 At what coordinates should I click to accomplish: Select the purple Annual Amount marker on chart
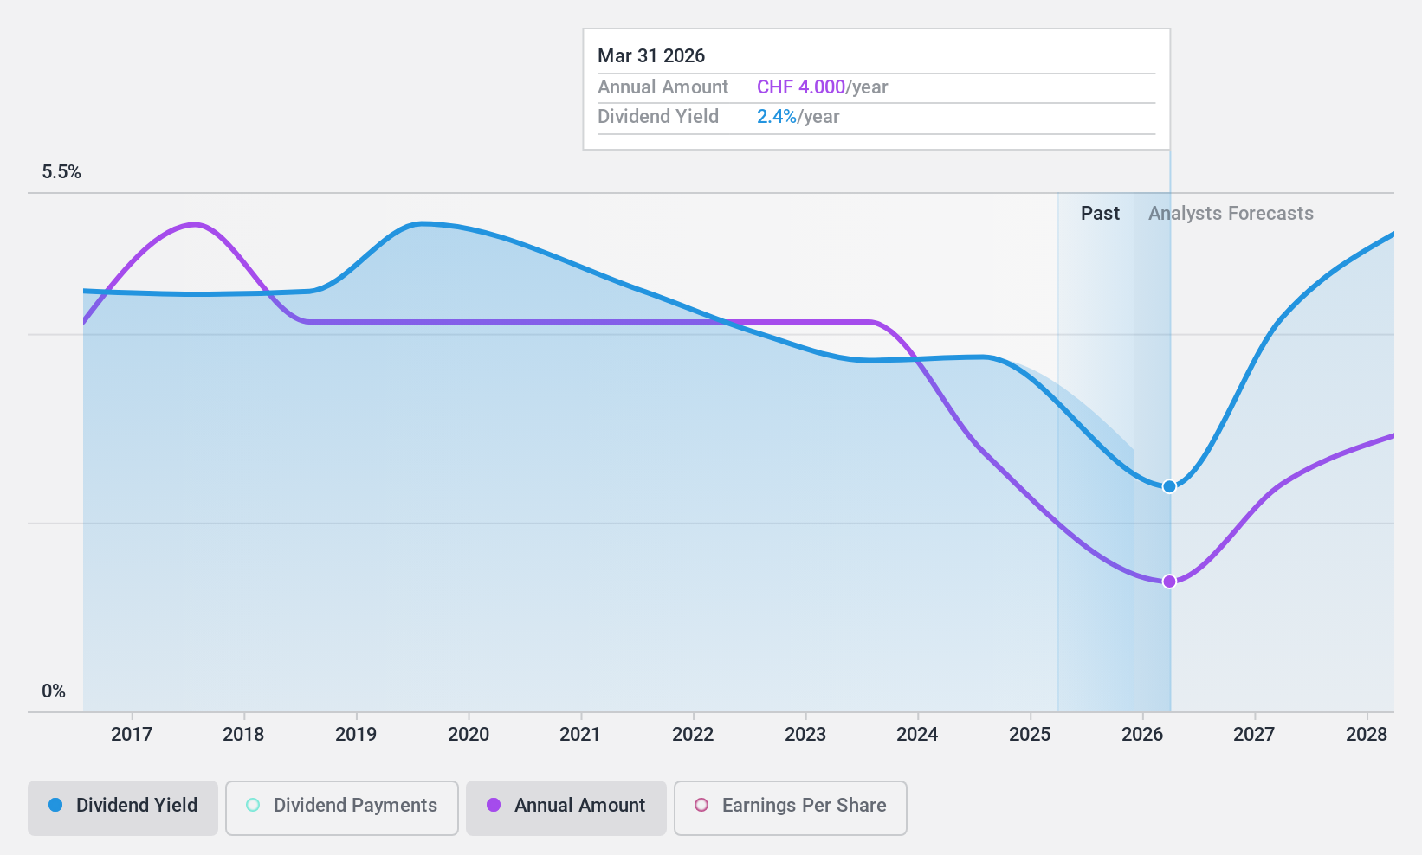tap(1169, 582)
